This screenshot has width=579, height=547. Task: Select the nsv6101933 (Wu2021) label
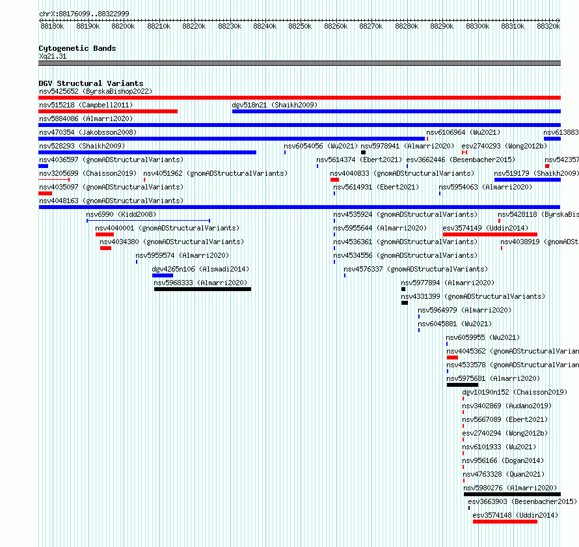[499, 447]
